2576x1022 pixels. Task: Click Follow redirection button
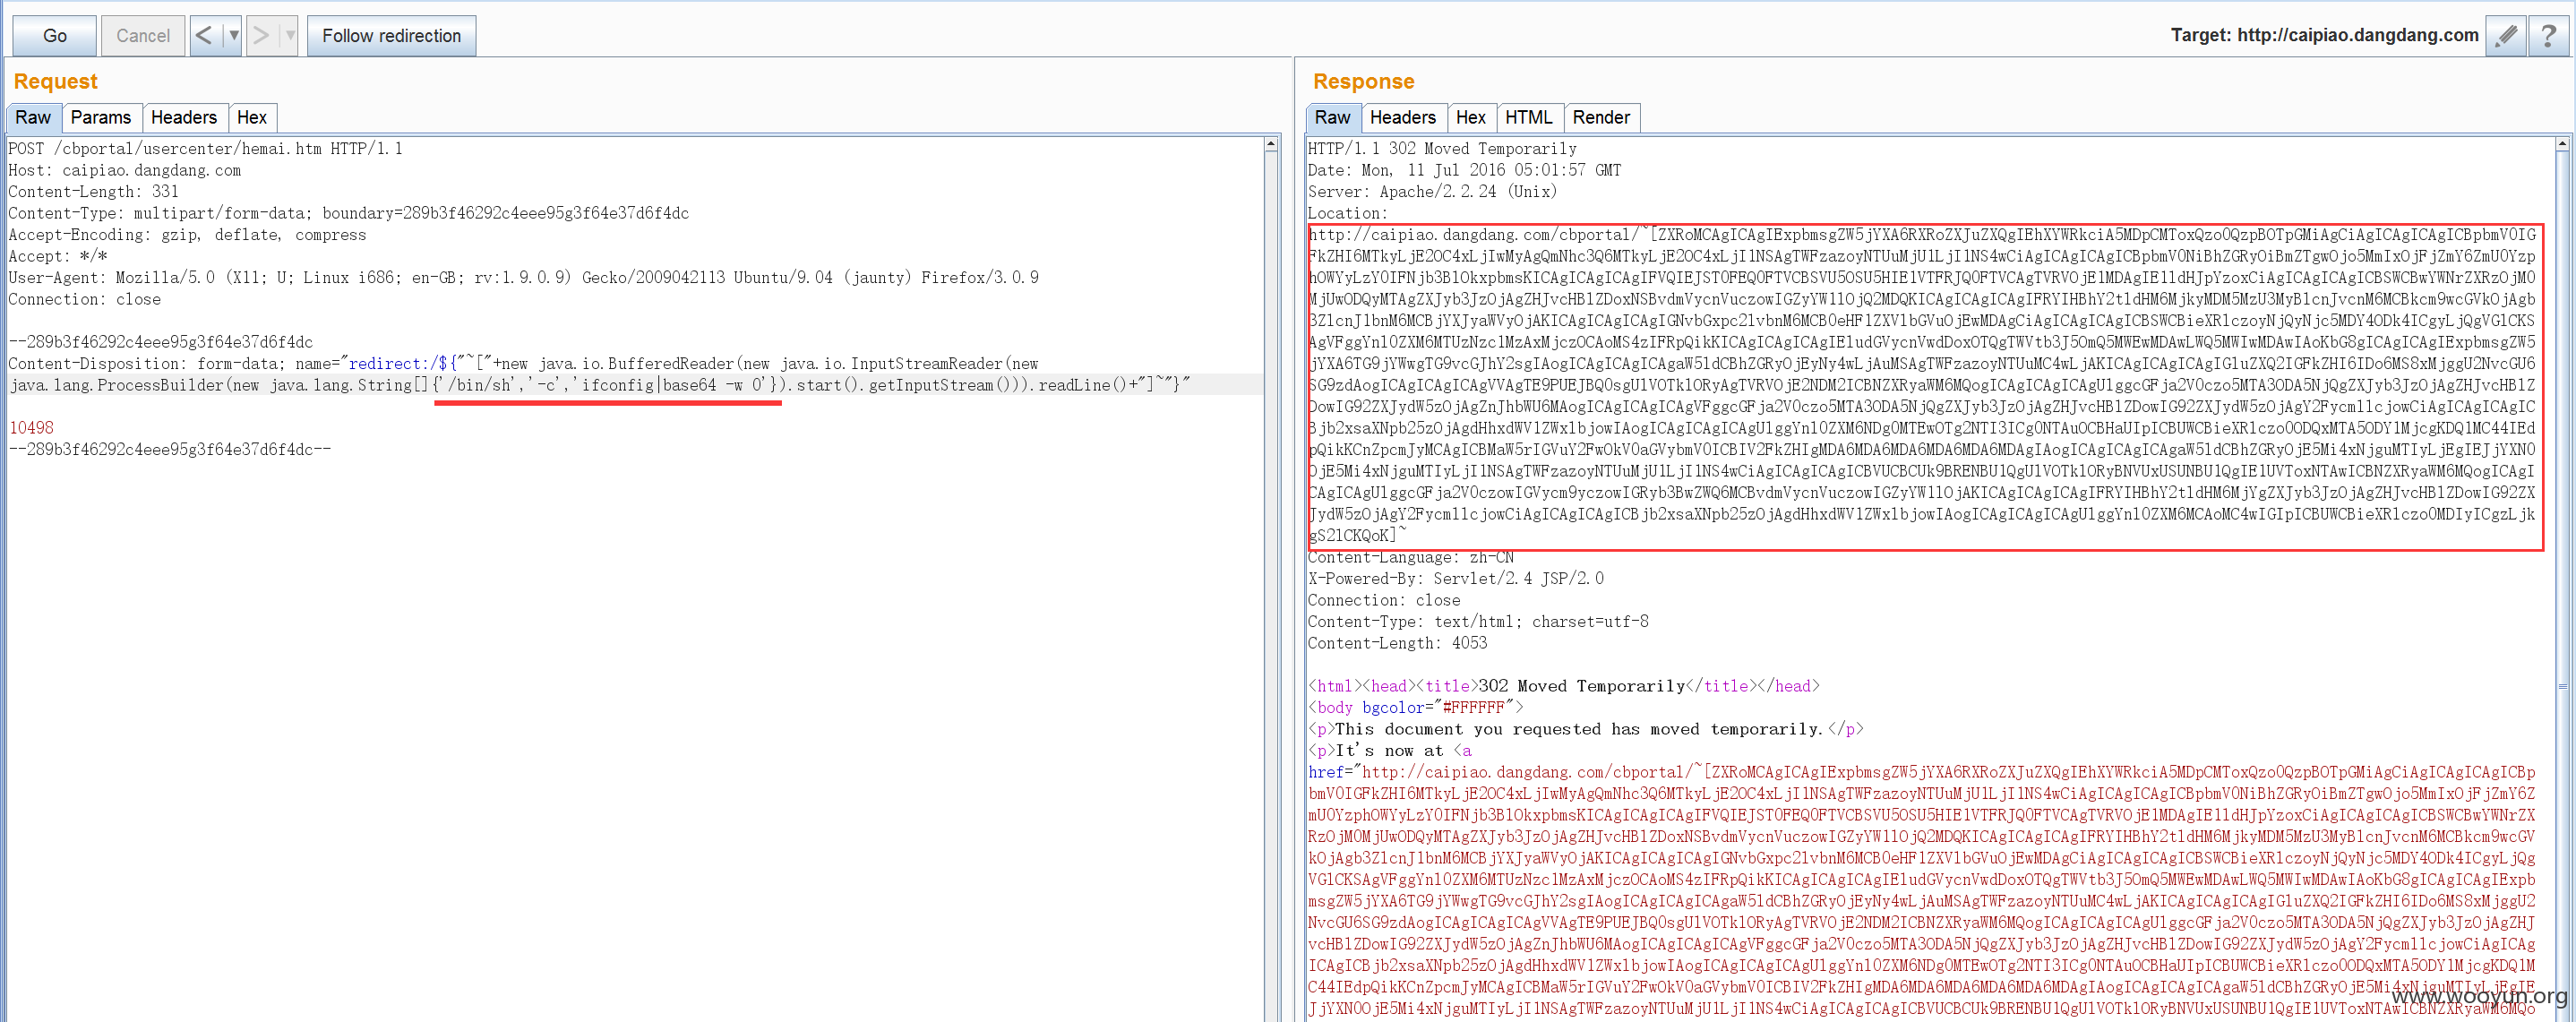[x=391, y=36]
